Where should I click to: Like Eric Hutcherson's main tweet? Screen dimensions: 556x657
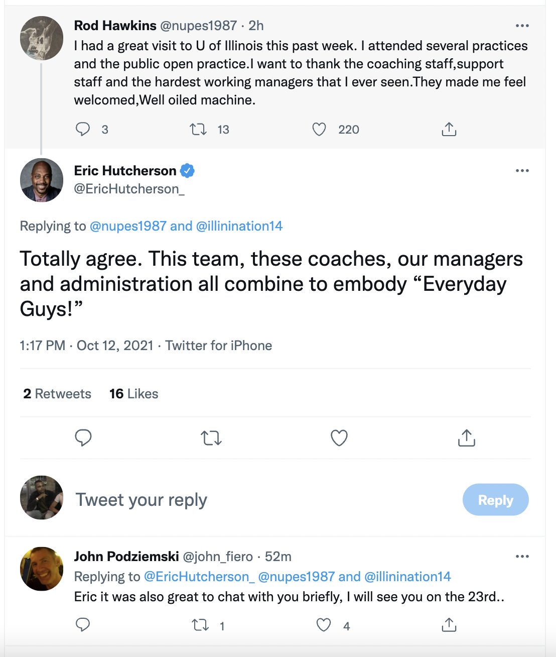pos(339,438)
